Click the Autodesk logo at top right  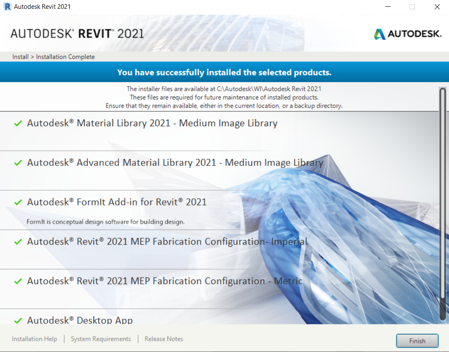407,33
